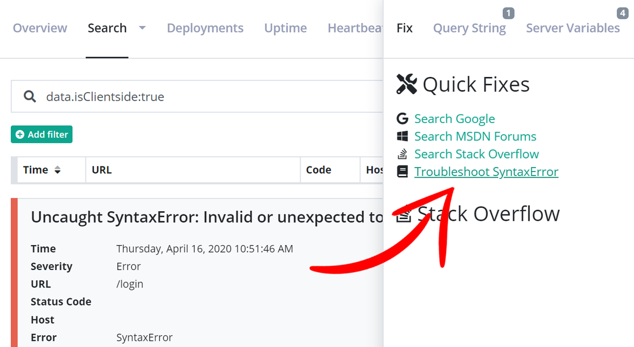
Task: Click the Windows logo icon beside MSDN
Action: 402,136
